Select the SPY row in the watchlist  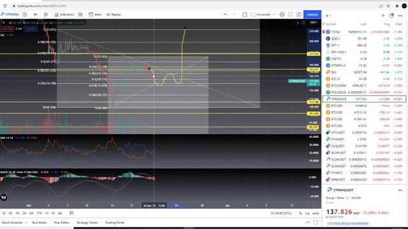point(364,45)
